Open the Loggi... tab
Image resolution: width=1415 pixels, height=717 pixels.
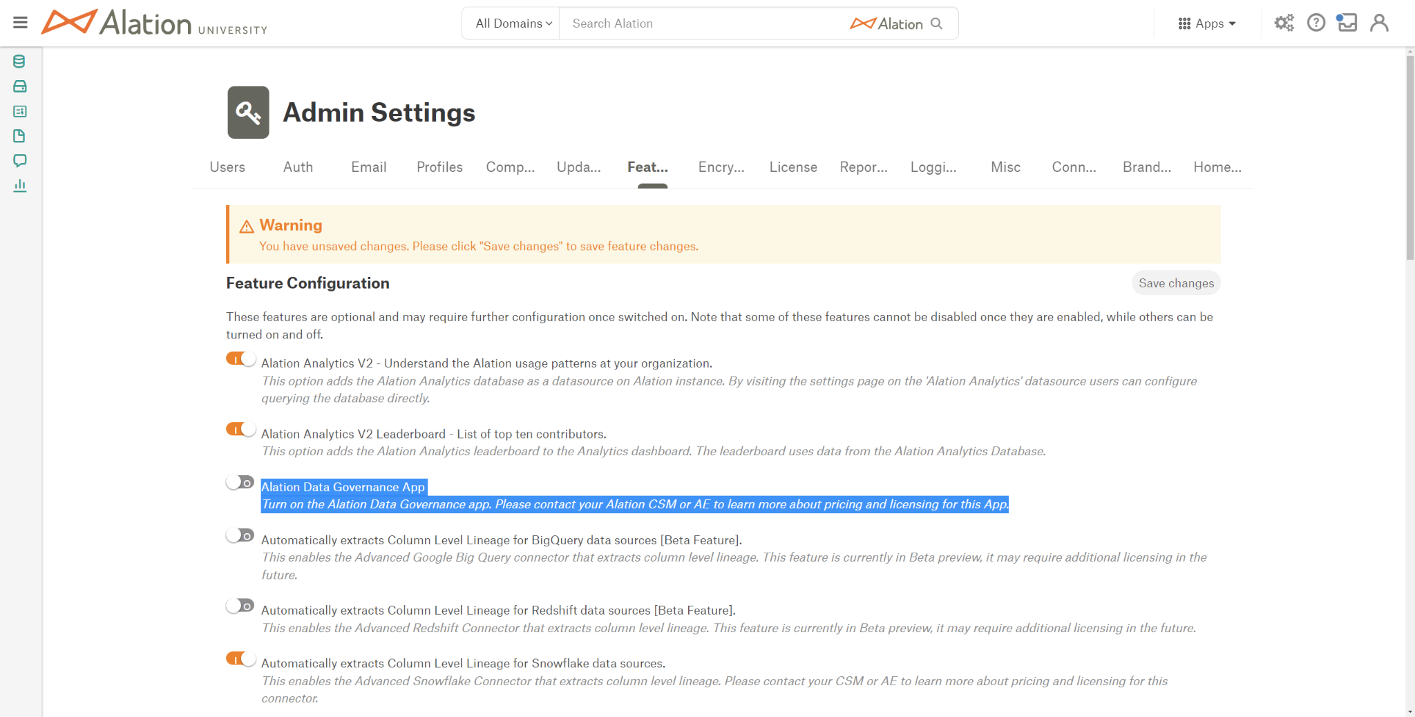[933, 167]
